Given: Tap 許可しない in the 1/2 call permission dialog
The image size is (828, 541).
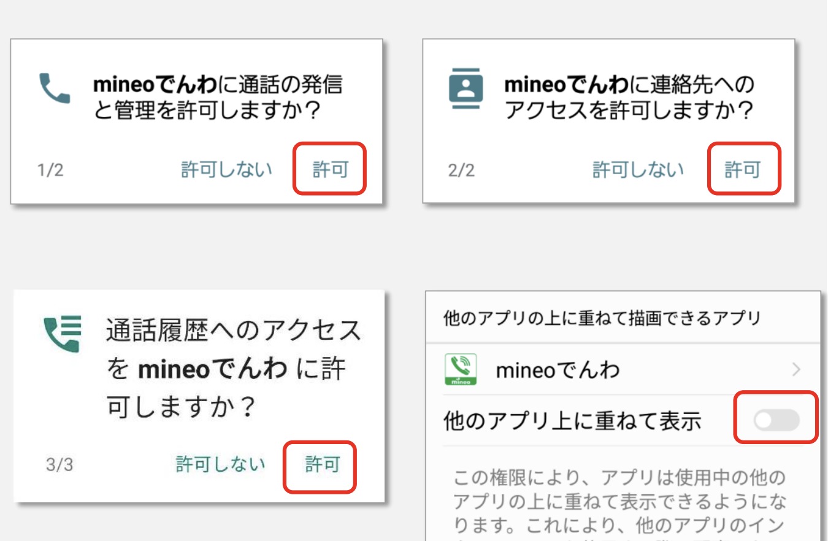Looking at the screenshot, I should 226,169.
